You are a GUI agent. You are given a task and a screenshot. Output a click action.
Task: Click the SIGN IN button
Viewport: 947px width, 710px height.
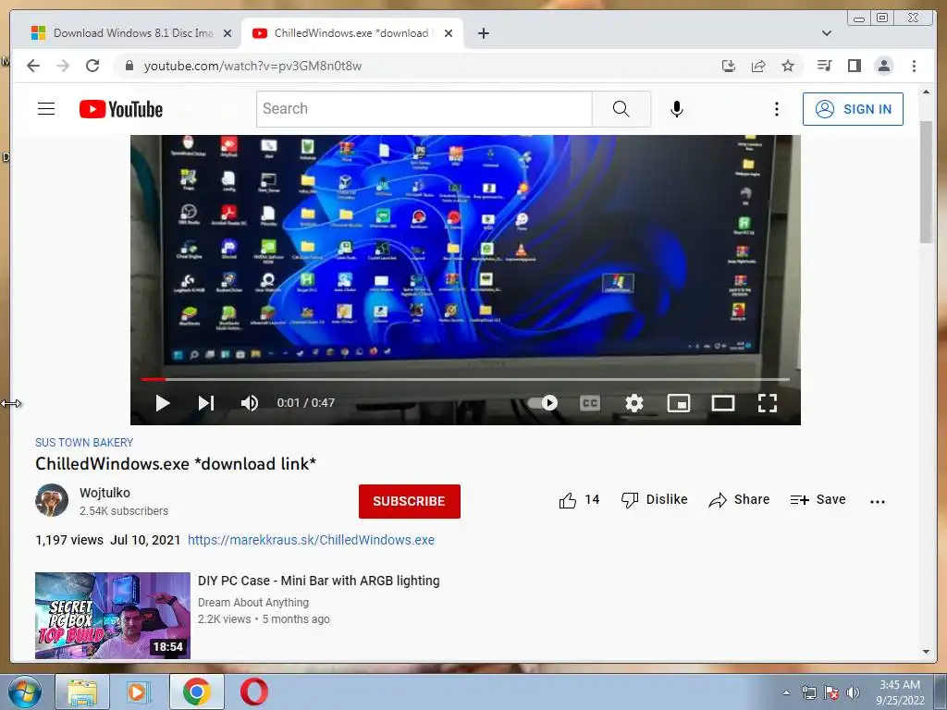(853, 109)
